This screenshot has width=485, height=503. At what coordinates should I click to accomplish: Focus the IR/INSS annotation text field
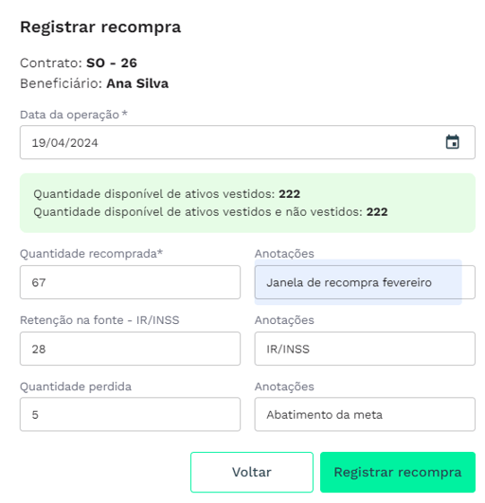[365, 349]
